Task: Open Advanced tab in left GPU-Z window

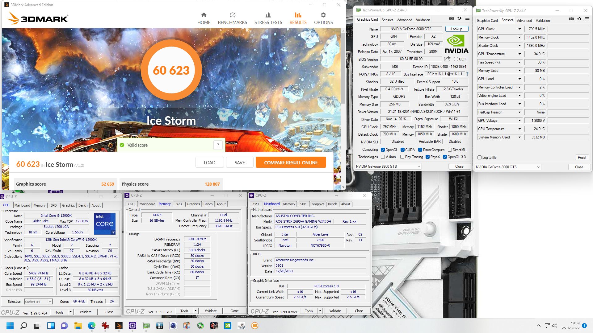Action: coord(405,20)
